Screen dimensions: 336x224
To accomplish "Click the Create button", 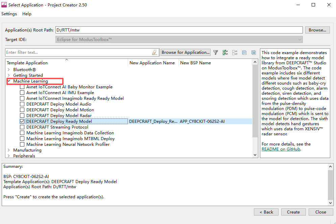I will [293, 212].
